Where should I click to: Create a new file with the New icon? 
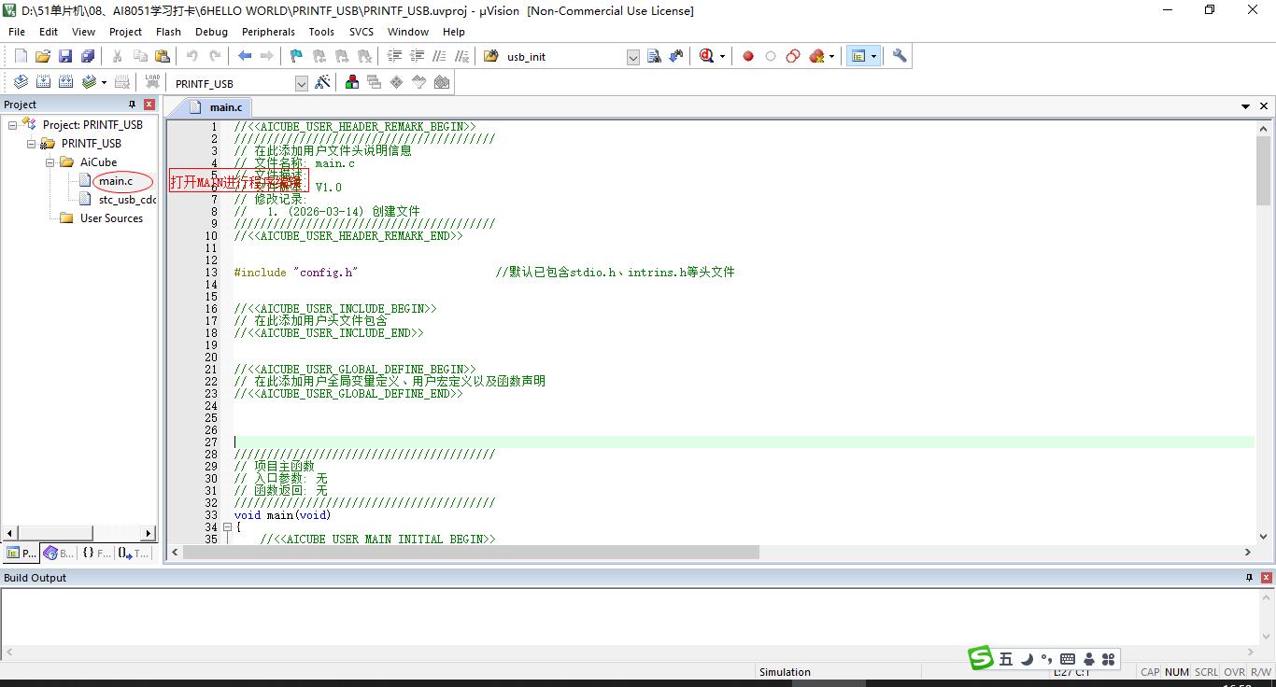point(21,56)
